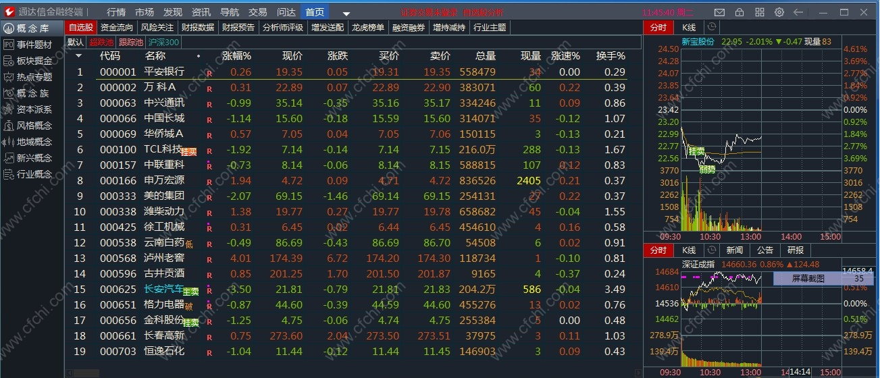The width and height of the screenshot is (880, 378).
Task: Click the 行业概念 sidebar icon
Action: [x=9, y=174]
